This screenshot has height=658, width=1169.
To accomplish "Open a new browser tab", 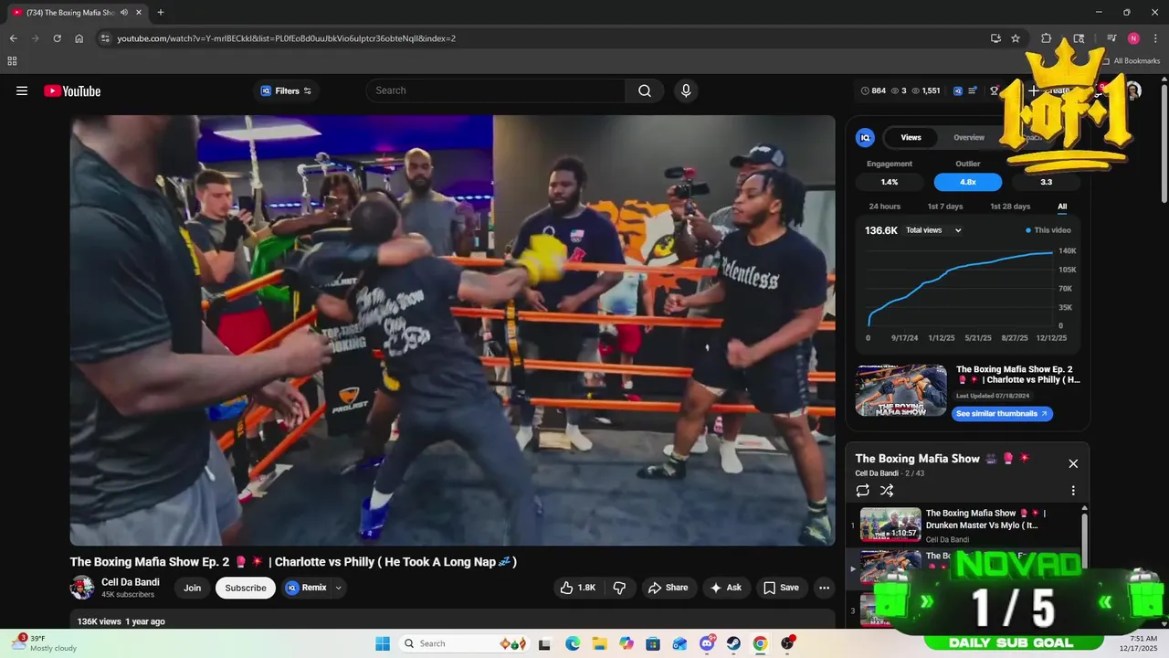I will click(161, 13).
